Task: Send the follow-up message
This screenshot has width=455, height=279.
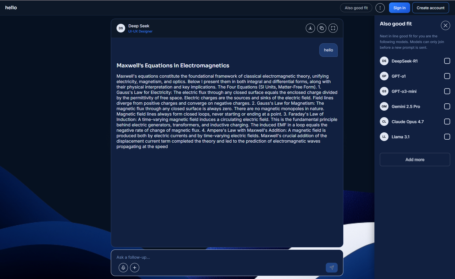Action: coord(332,268)
